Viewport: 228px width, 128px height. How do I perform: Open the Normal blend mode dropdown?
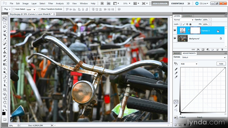pos(183,20)
